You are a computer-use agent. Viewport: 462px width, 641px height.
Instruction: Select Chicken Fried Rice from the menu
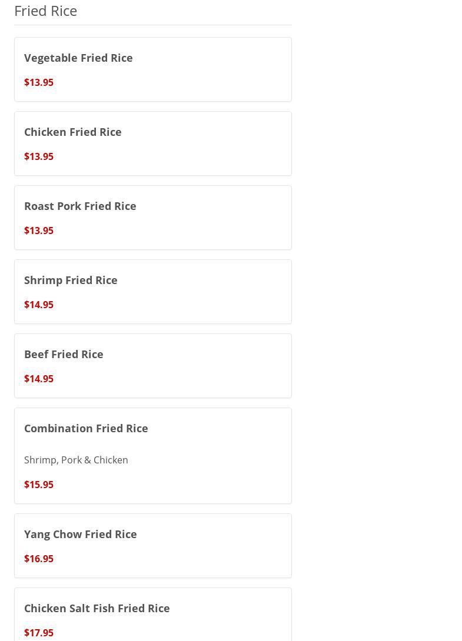point(73,132)
